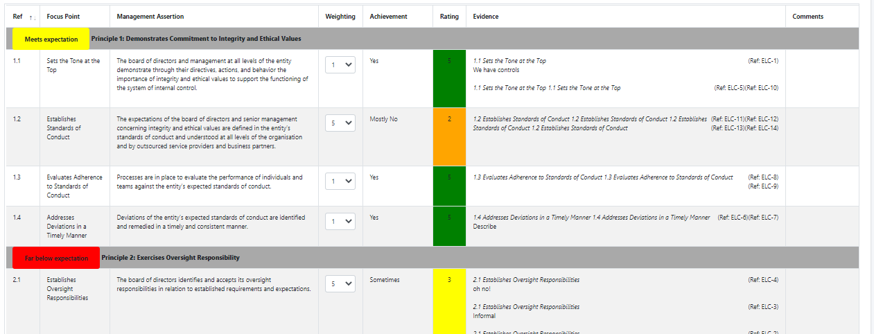Click focus point 'Establishes Standards of Conduct'
Screen dimensions: 874x334
pos(64,128)
